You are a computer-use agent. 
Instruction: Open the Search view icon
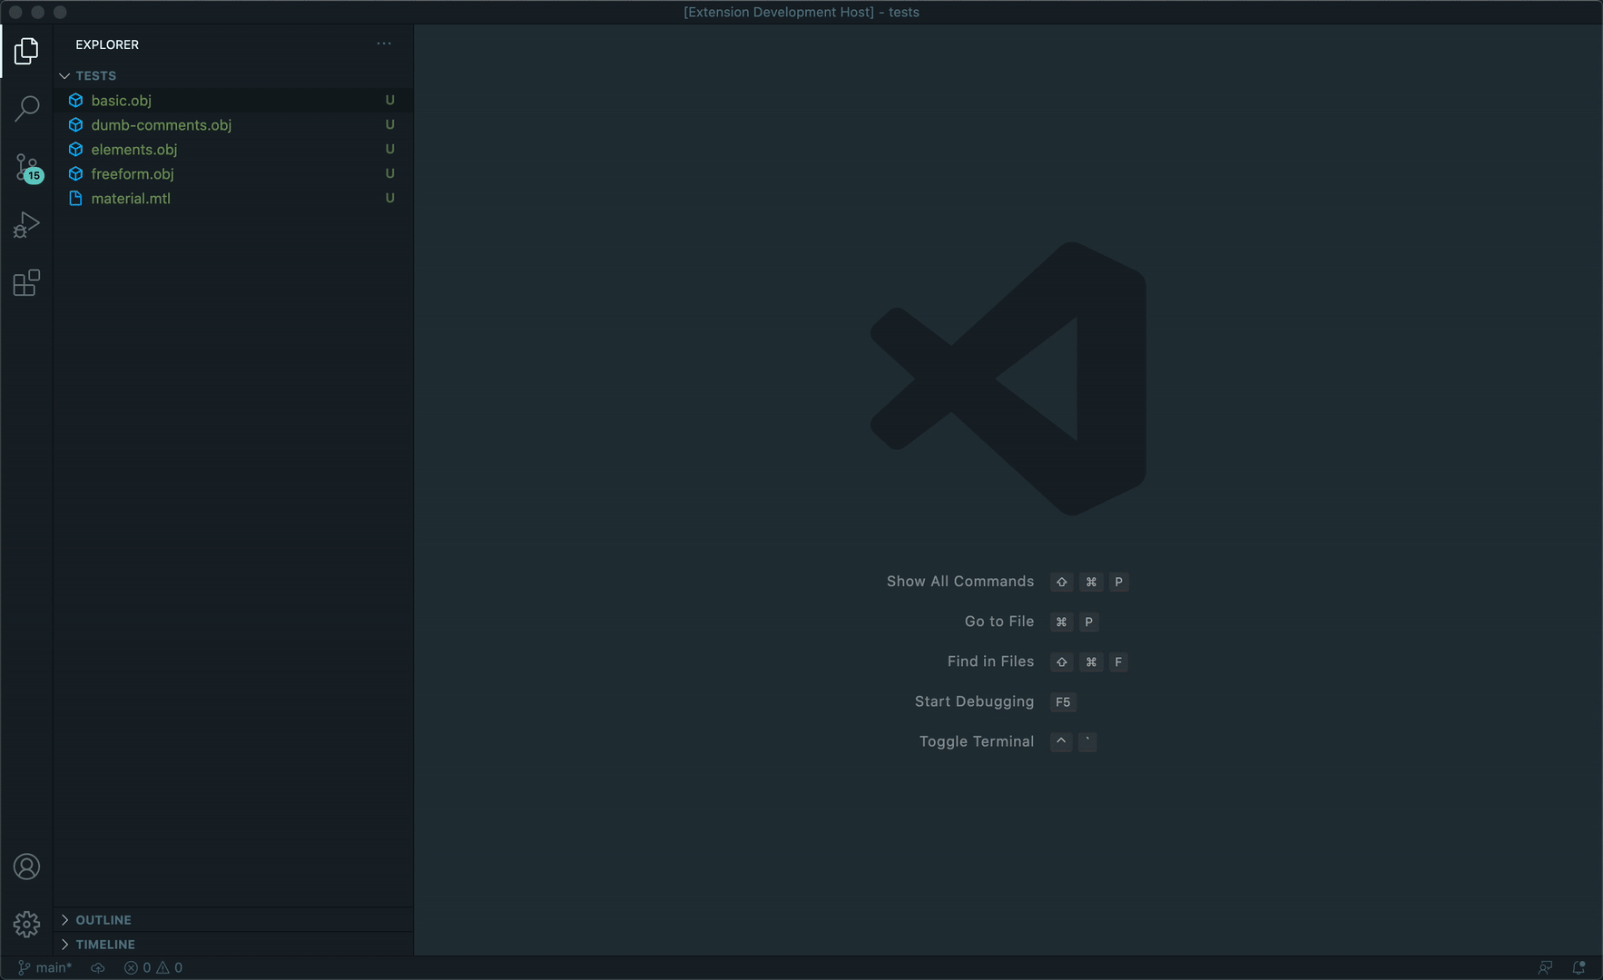coord(26,109)
